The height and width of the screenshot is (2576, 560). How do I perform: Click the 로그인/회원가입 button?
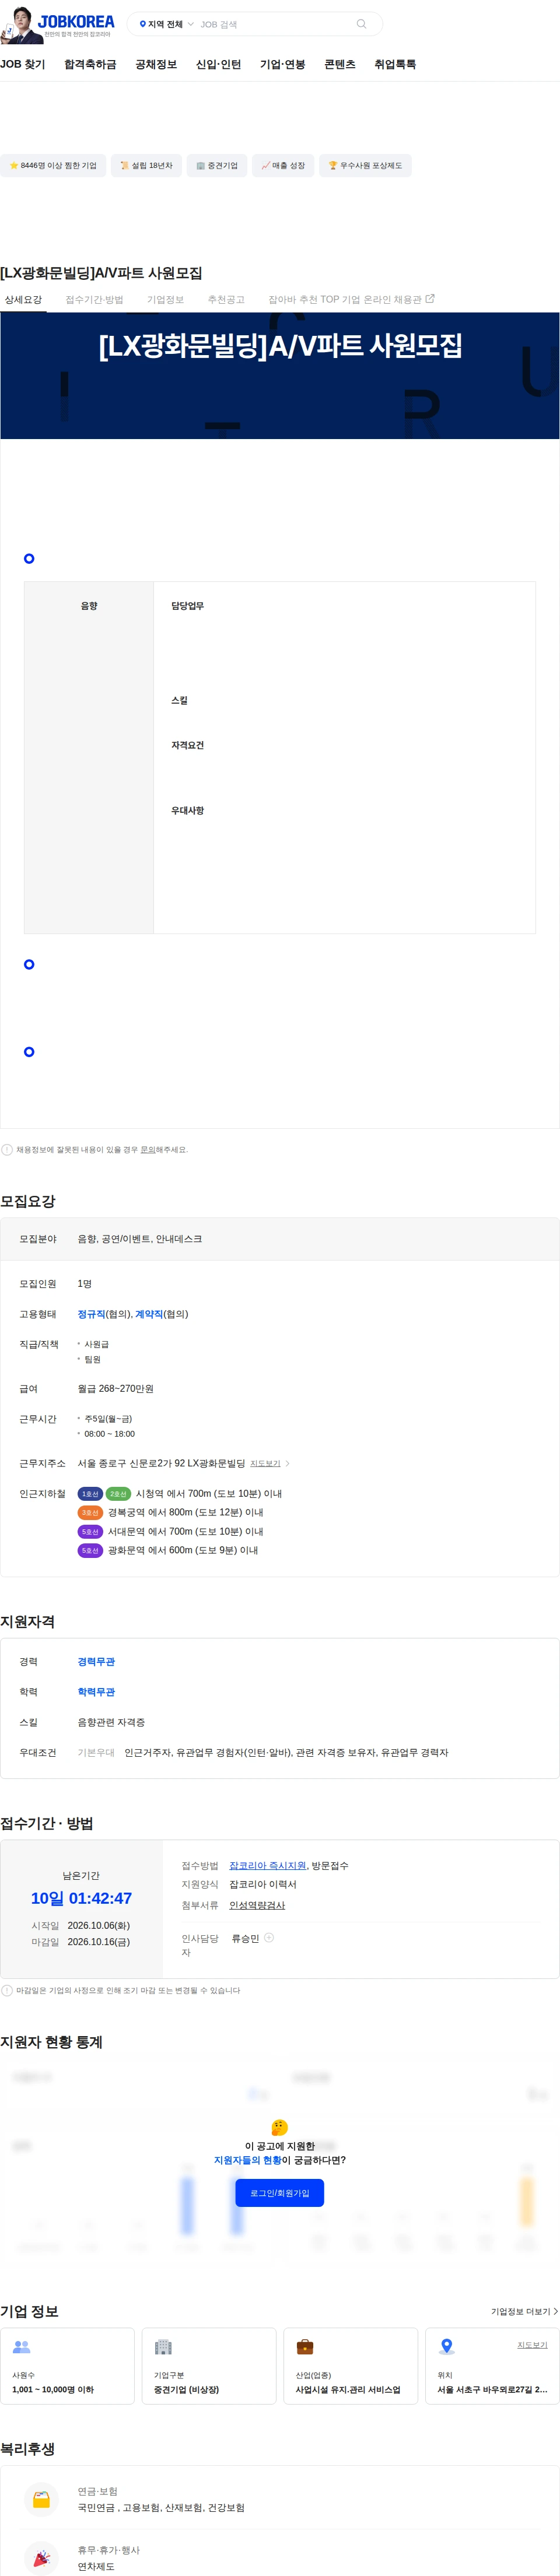280,2193
